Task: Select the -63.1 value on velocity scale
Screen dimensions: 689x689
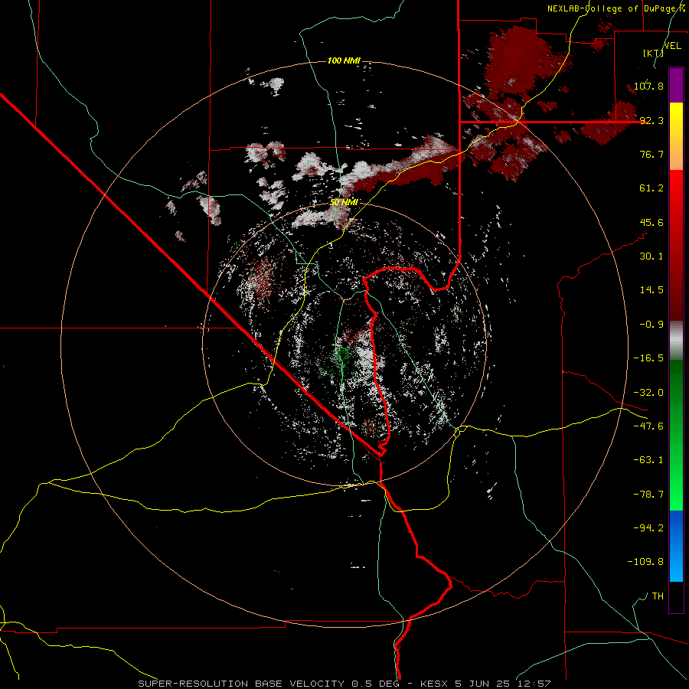Action: [648, 460]
